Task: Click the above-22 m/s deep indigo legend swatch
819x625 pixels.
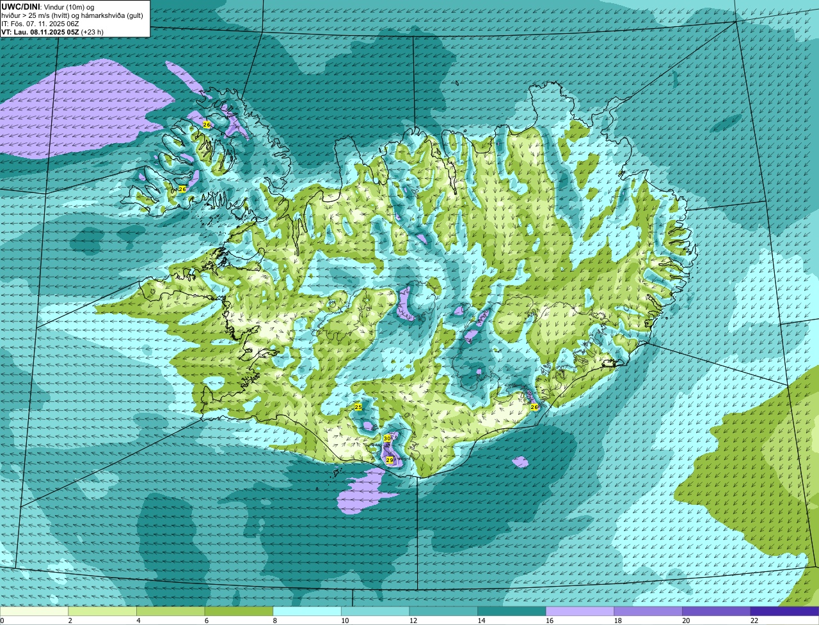Action: (784, 611)
